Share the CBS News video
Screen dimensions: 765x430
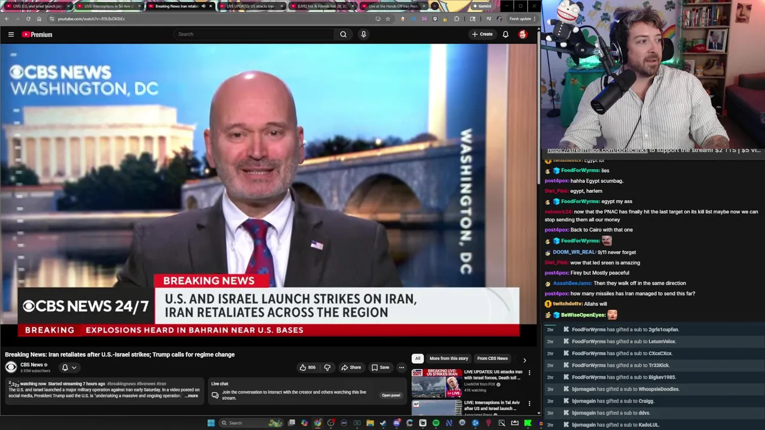point(351,367)
